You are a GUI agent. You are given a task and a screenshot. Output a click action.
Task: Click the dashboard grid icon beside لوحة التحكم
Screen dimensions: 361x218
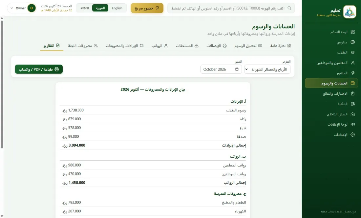(352, 32)
